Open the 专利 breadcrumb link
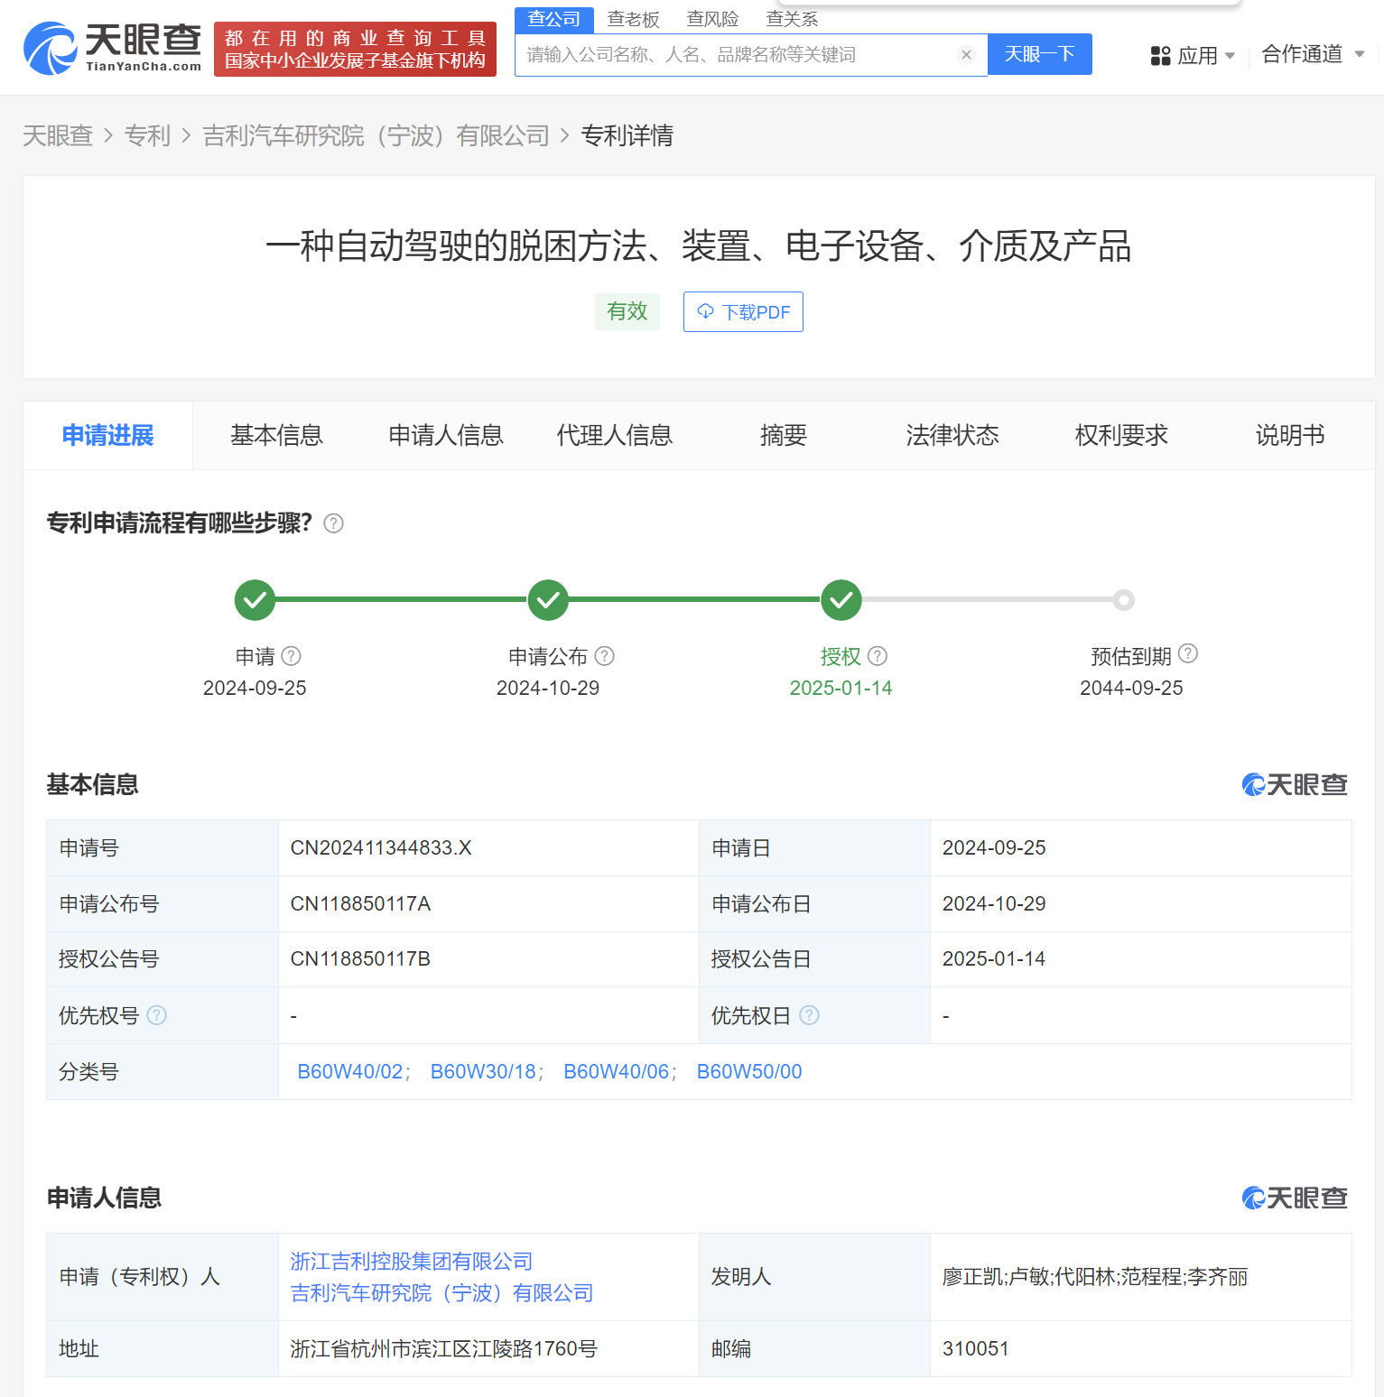 147,135
